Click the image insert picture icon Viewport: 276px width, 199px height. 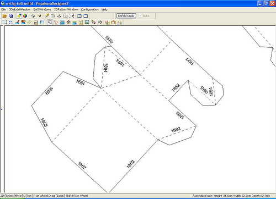point(87,23)
